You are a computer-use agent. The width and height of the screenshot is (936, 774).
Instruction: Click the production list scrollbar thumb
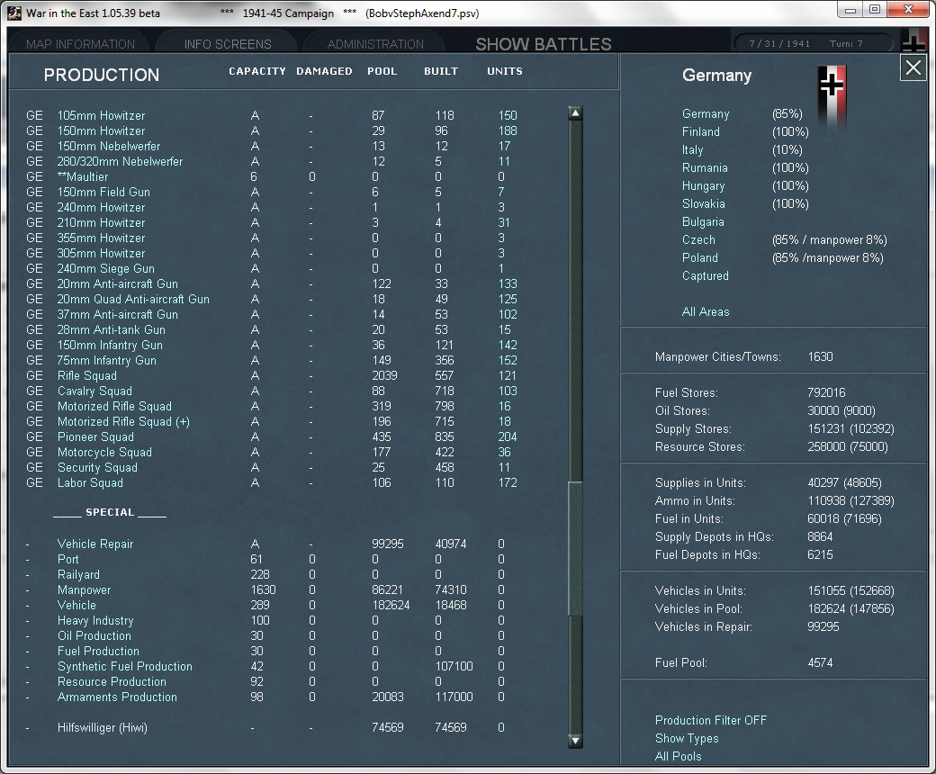(x=575, y=549)
